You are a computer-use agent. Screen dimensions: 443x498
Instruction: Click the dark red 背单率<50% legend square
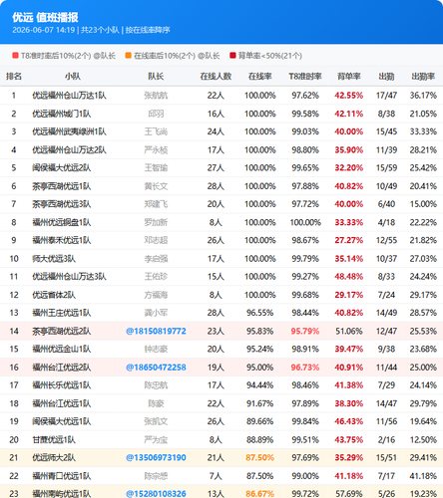point(232,56)
